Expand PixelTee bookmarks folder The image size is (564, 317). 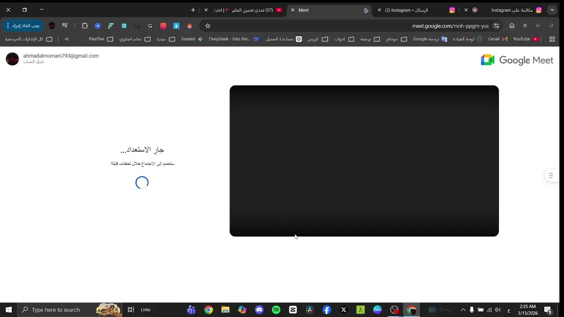pos(101,39)
